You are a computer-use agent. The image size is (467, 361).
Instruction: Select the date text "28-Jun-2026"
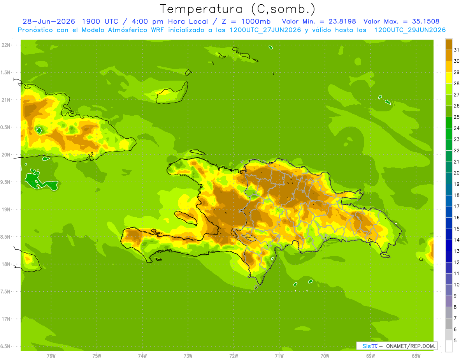pos(49,21)
